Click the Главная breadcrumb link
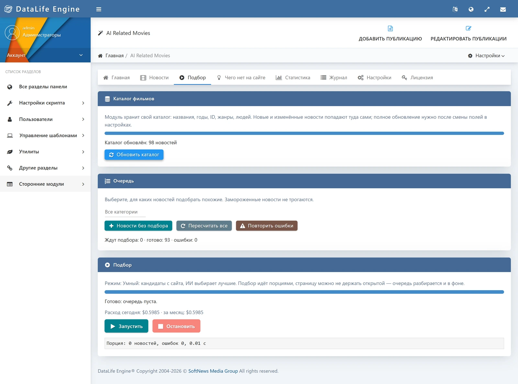The height and width of the screenshot is (384, 518). coord(115,56)
